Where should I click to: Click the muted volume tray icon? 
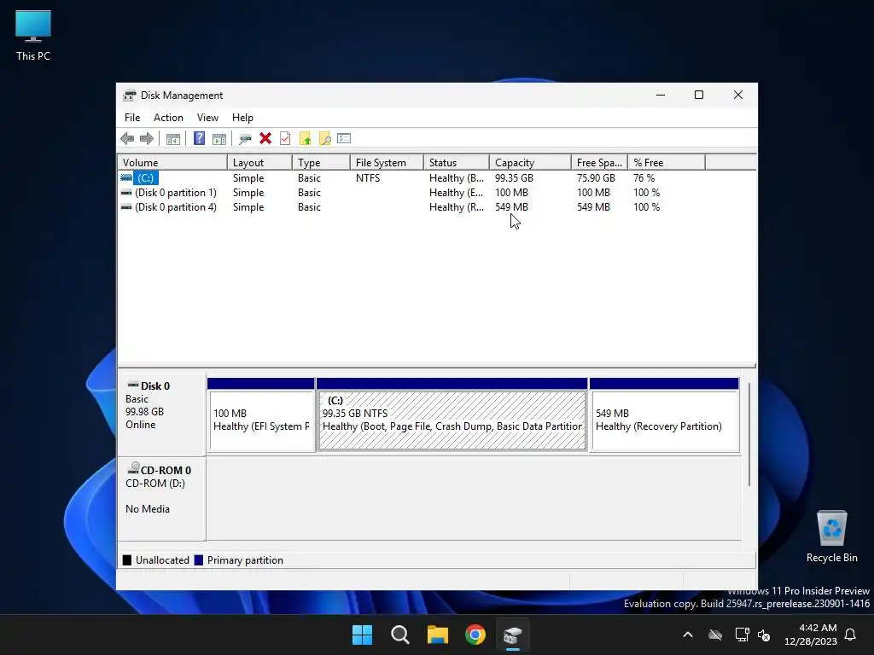[764, 635]
